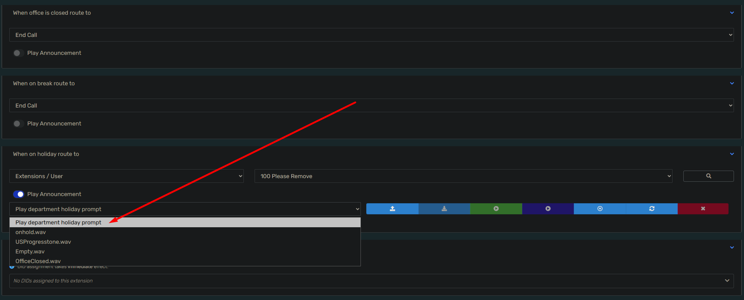
Task: Click the dark navy play icon button
Action: (548, 209)
